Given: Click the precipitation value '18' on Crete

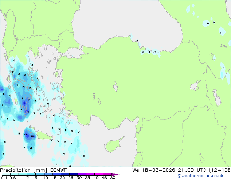Looking at the screenshot, I should pos(32,136).
